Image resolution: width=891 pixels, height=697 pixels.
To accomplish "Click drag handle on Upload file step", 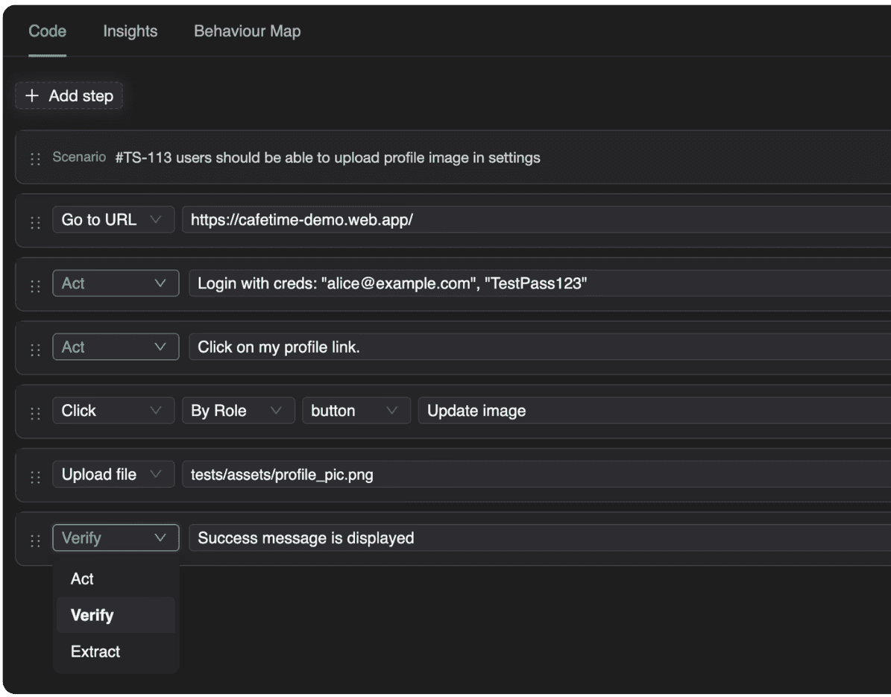I will (x=35, y=477).
